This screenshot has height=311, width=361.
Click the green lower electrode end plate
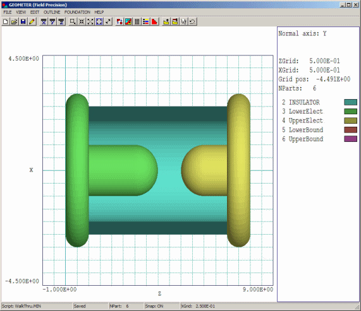pyautogui.click(x=77, y=170)
